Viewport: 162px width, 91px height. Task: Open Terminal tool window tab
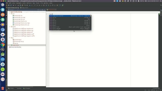pyautogui.click(x=18, y=88)
